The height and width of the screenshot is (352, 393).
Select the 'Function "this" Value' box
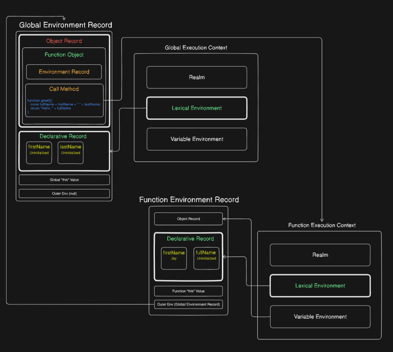click(x=189, y=291)
